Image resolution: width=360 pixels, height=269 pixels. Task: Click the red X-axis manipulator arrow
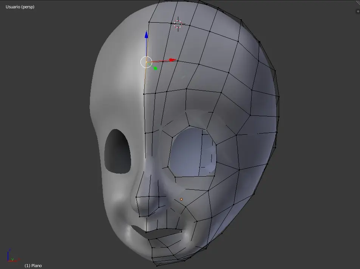[172, 60]
